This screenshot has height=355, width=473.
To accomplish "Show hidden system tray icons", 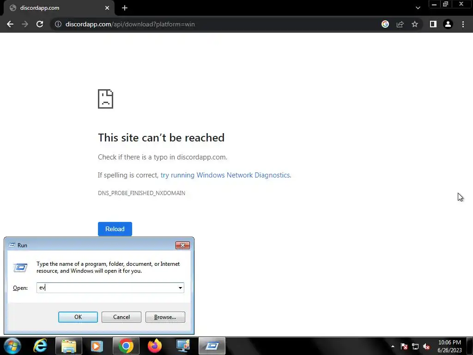I will click(393, 346).
